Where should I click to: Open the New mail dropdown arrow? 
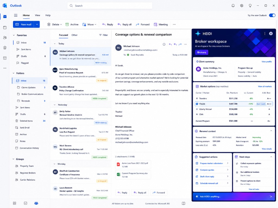[37, 24]
